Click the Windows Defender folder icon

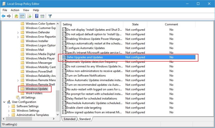22,32
